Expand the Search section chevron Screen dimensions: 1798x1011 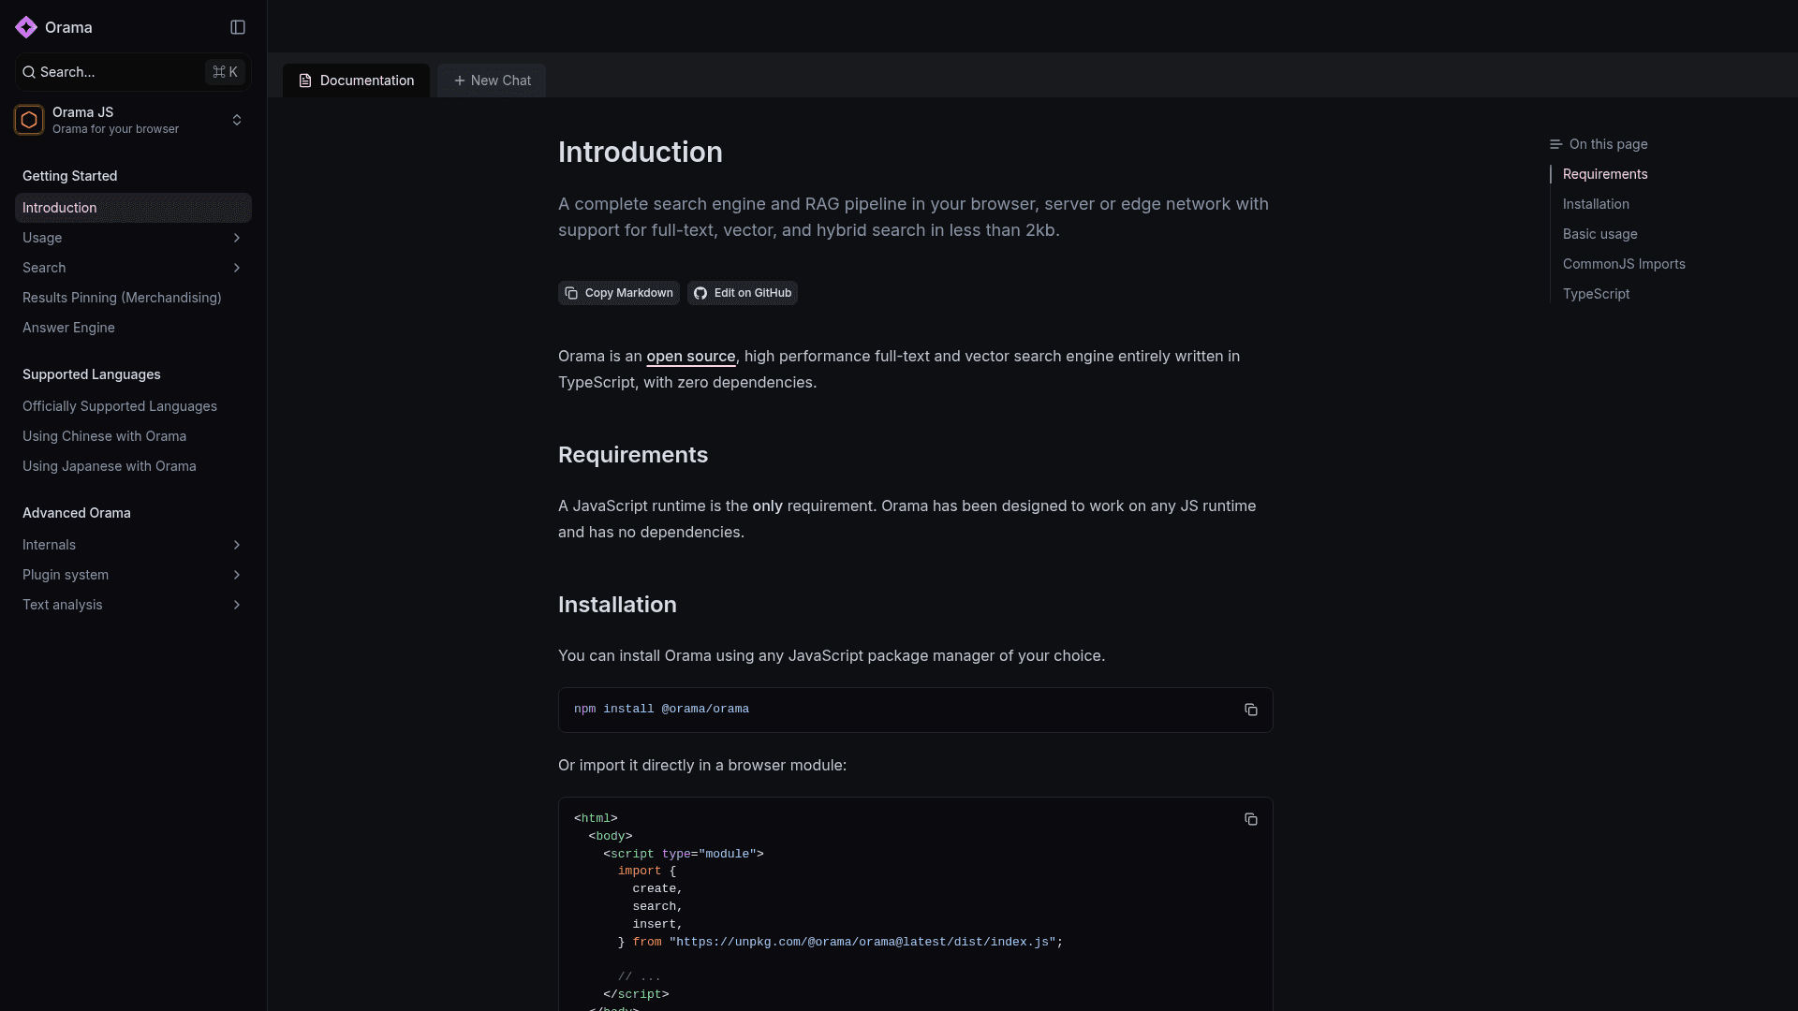[x=237, y=268]
